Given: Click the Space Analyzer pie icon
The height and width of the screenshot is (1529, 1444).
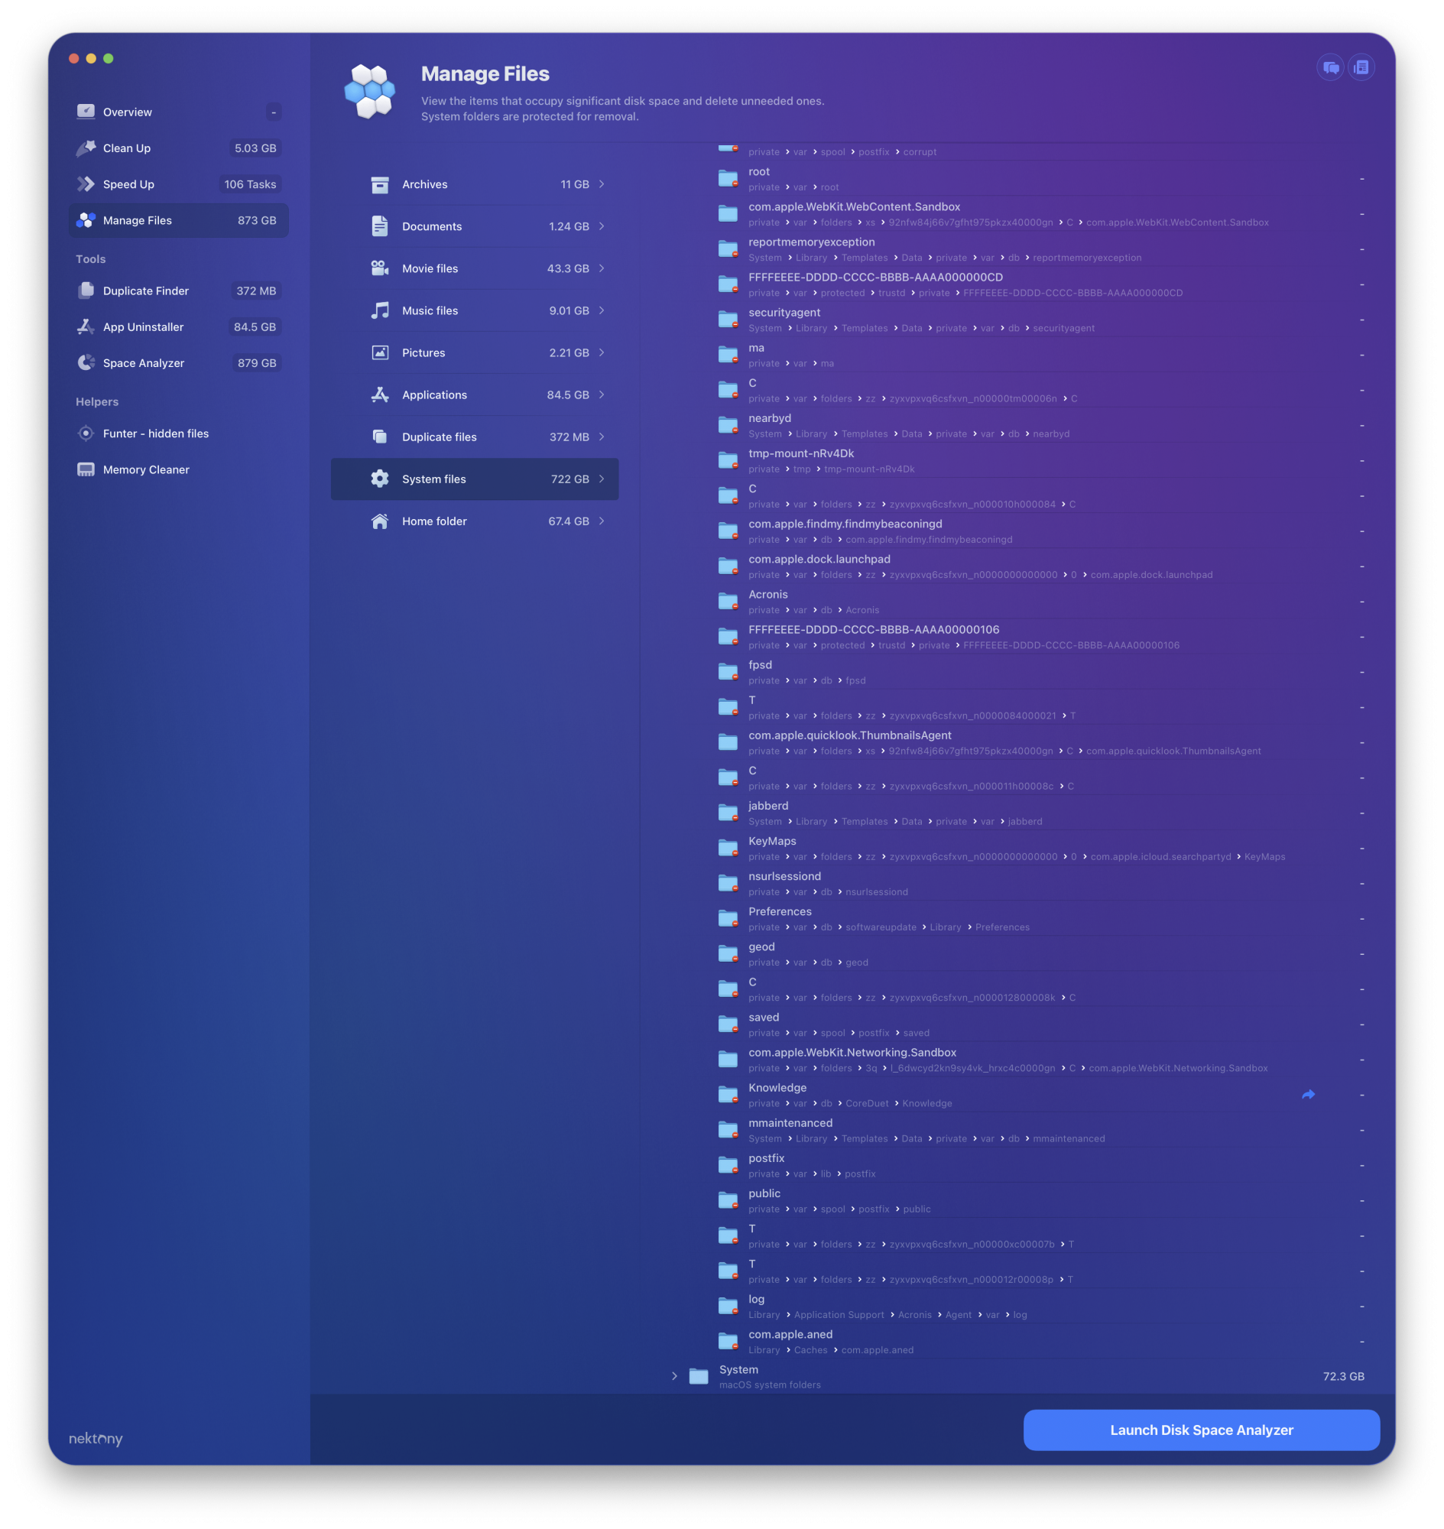Looking at the screenshot, I should point(86,362).
